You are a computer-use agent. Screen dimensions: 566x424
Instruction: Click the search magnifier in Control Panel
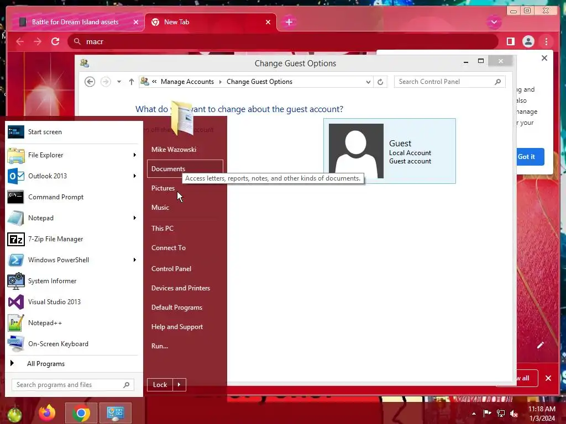click(498, 82)
